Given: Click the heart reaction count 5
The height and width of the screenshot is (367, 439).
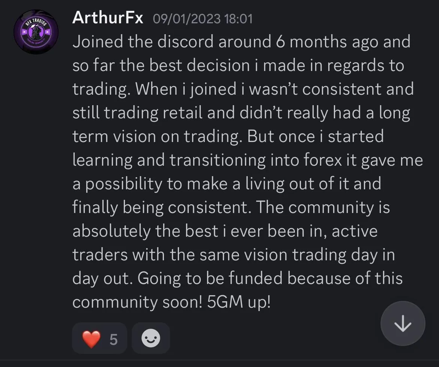Looking at the screenshot, I should (113, 340).
